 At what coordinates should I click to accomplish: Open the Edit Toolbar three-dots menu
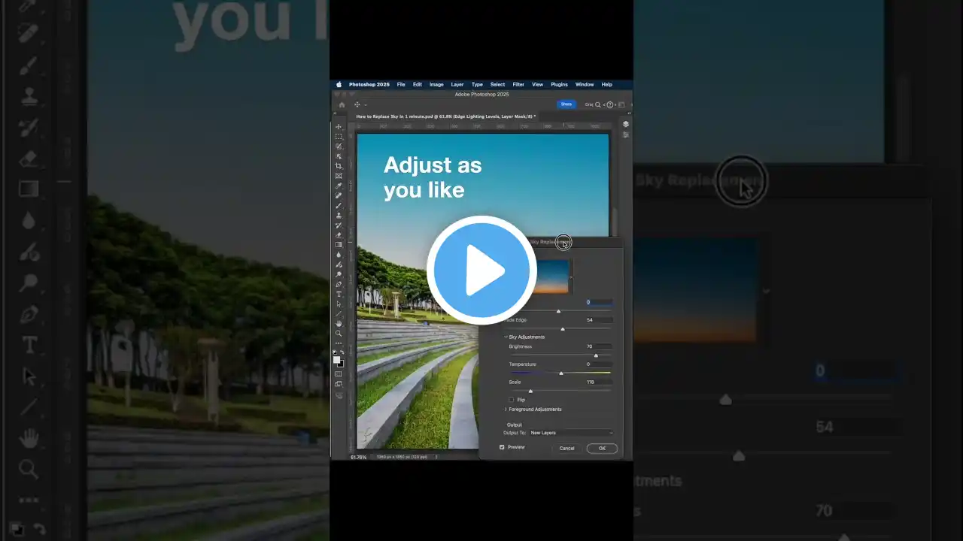(339, 343)
